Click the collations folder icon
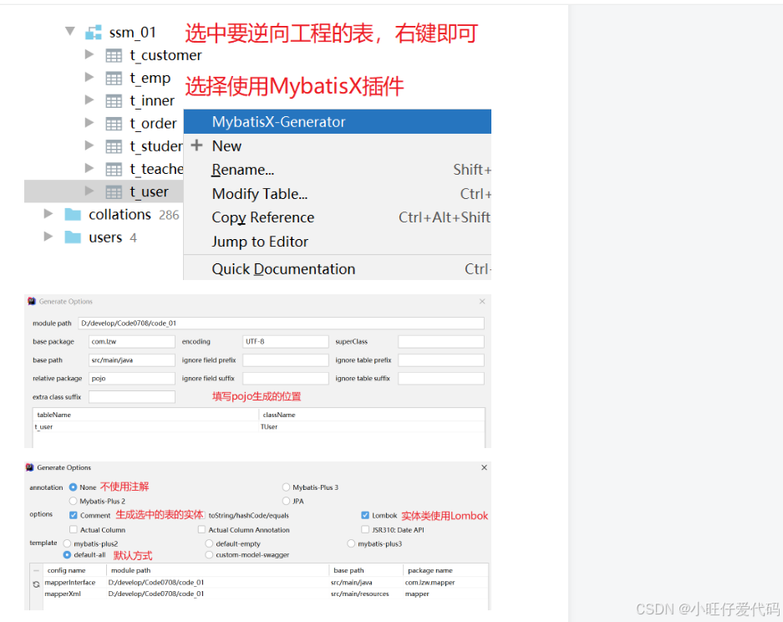 pyautogui.click(x=73, y=214)
